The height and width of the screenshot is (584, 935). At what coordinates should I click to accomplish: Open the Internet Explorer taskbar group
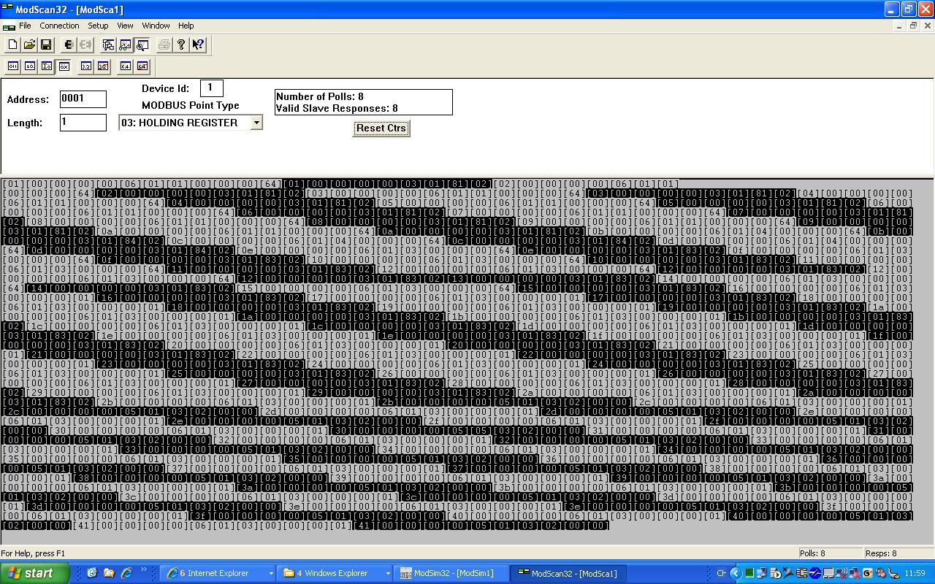tap(218, 573)
